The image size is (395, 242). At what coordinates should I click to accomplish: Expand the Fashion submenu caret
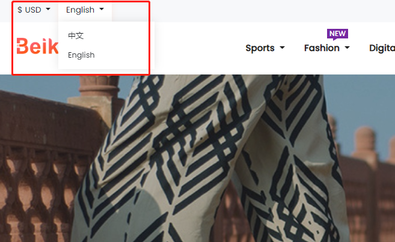point(347,47)
